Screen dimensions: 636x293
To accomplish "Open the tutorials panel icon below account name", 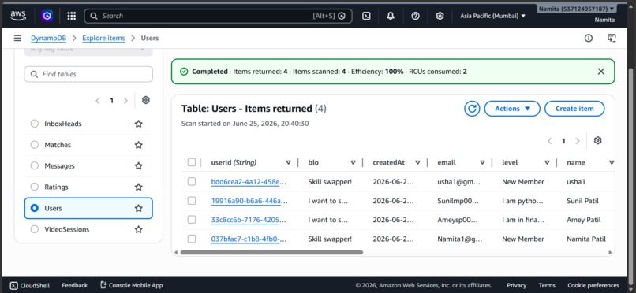I will (612, 38).
